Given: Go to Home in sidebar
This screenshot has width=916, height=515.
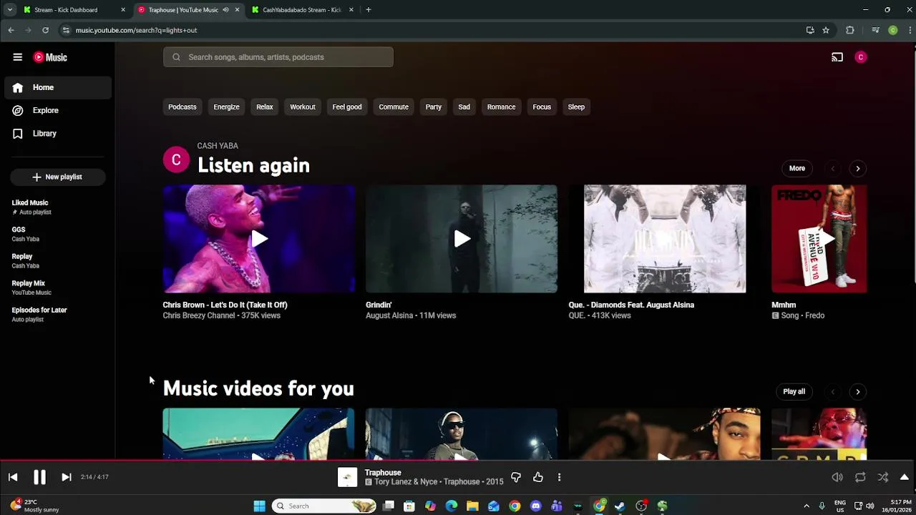Looking at the screenshot, I should (x=57, y=87).
